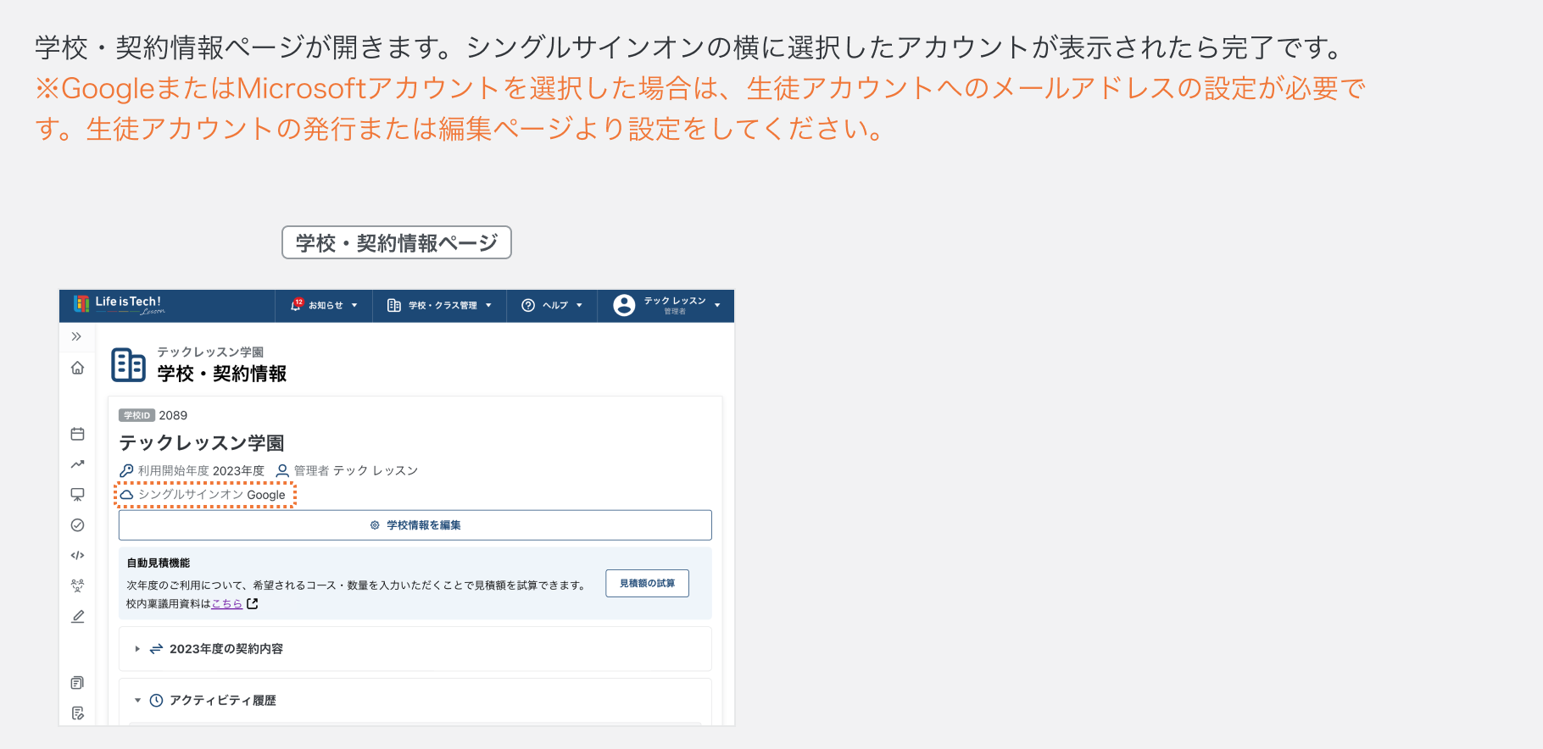Click the Life is Tech! logo
This screenshot has width=1543, height=749.
tap(119, 304)
